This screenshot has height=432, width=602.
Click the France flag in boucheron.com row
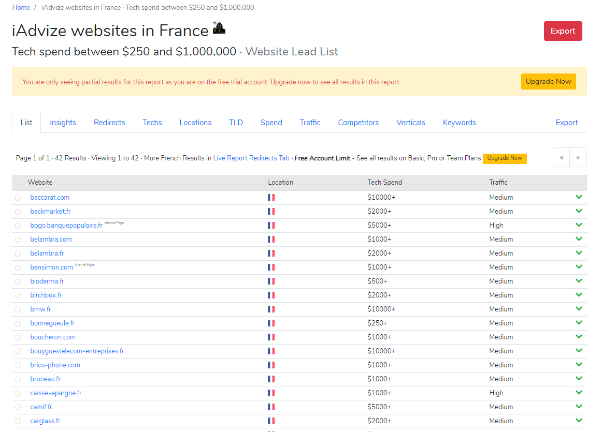click(x=271, y=337)
